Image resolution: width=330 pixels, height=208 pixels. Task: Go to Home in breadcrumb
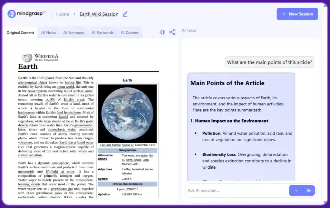pos(63,14)
